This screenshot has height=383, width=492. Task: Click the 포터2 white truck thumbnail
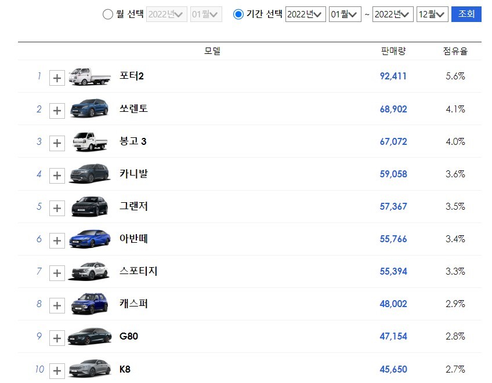[90, 76]
